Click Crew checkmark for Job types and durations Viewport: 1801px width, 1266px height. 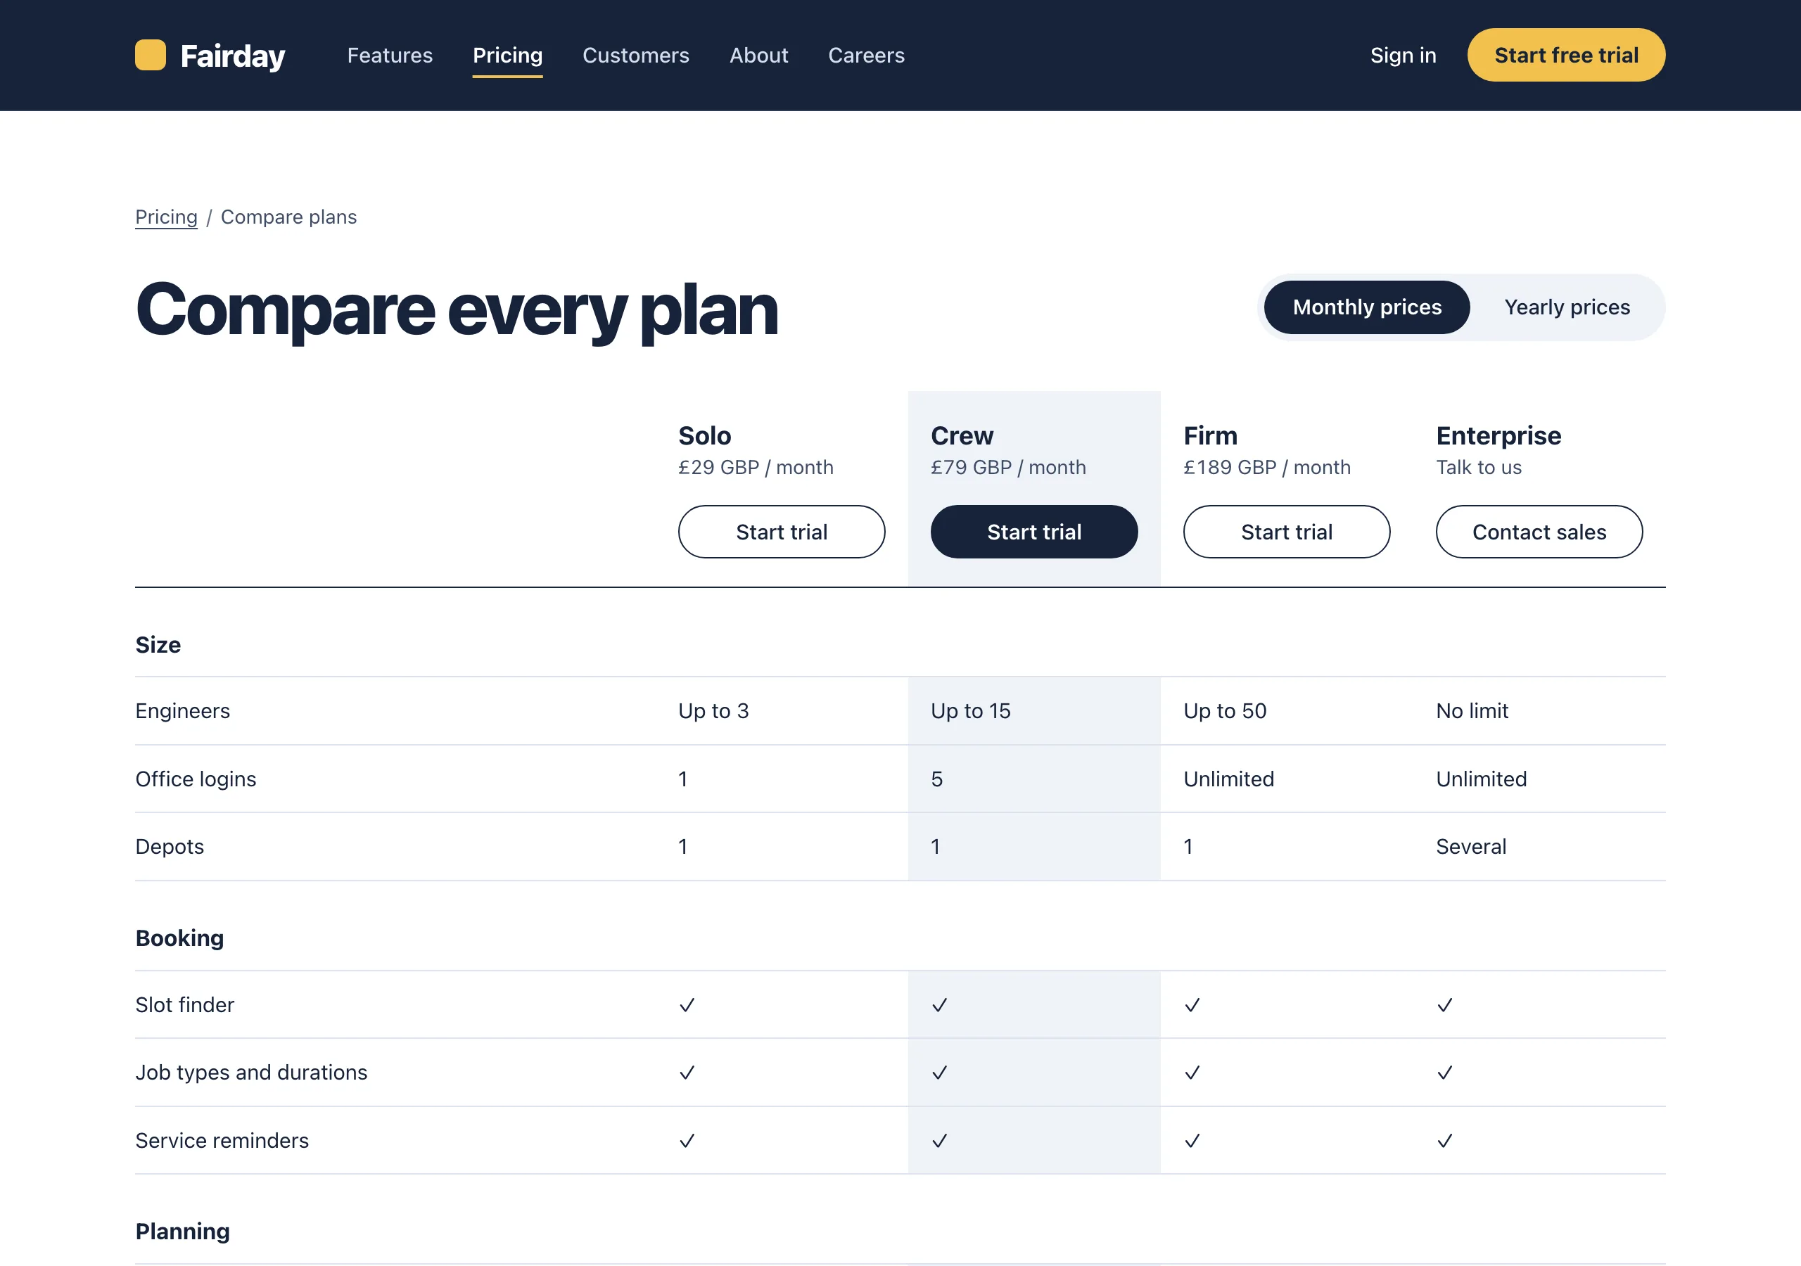pos(940,1073)
